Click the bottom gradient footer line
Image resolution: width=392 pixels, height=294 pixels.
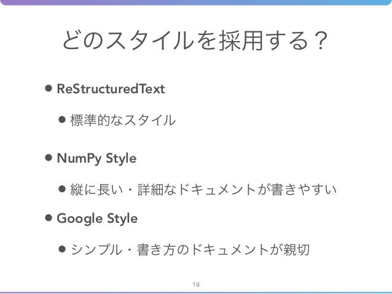(196, 293)
